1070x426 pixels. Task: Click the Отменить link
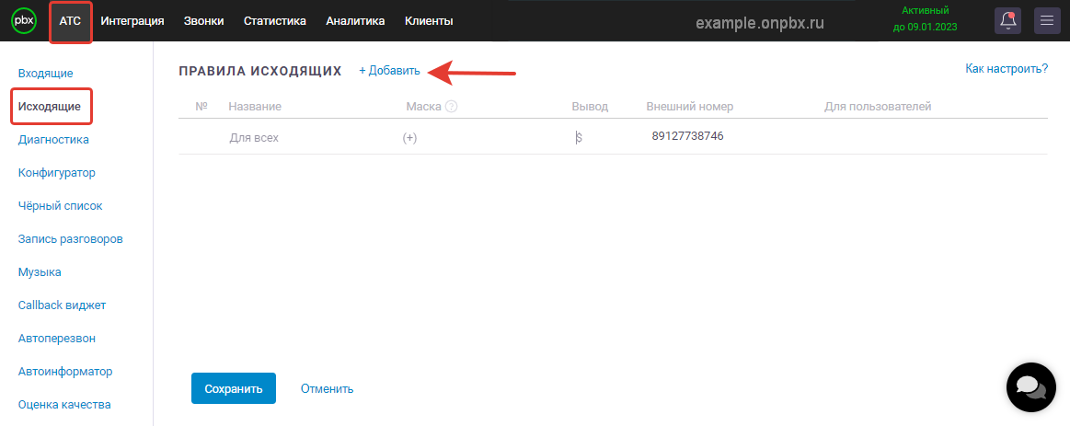[x=327, y=389]
